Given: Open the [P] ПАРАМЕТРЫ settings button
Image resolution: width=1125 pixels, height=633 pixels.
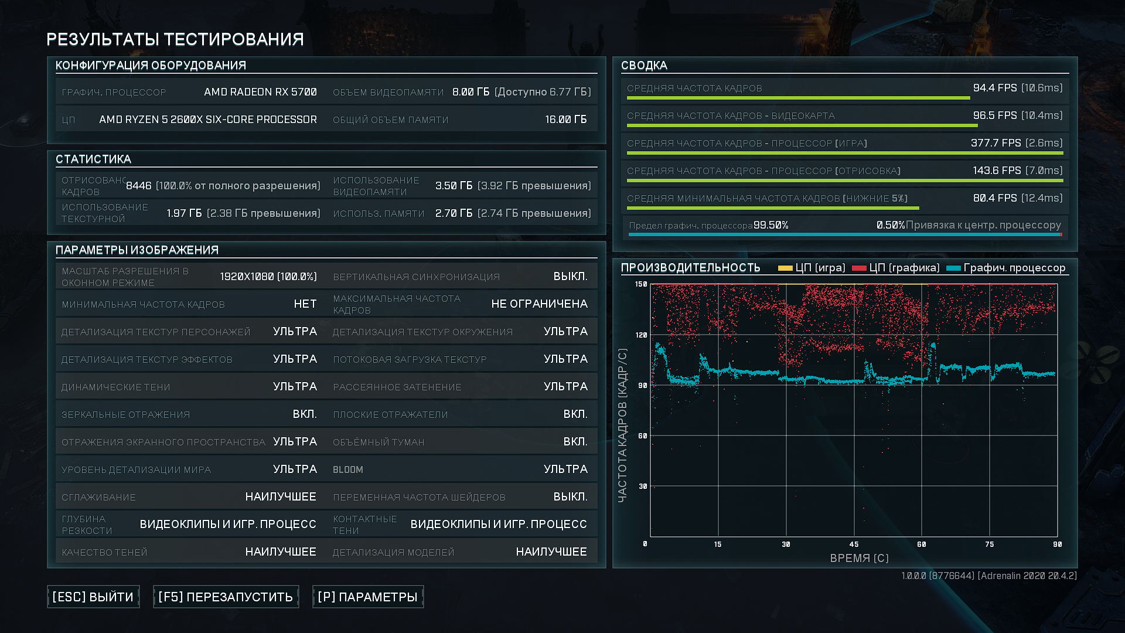Looking at the screenshot, I should [x=367, y=597].
